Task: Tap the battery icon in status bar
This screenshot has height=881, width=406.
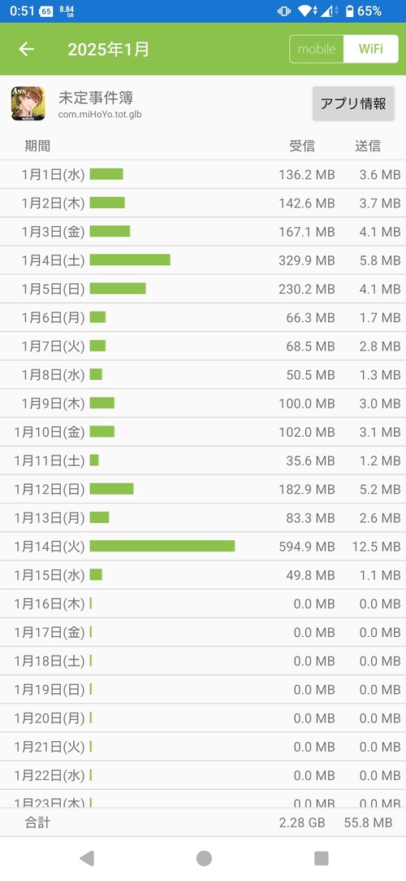Action: pos(350,11)
